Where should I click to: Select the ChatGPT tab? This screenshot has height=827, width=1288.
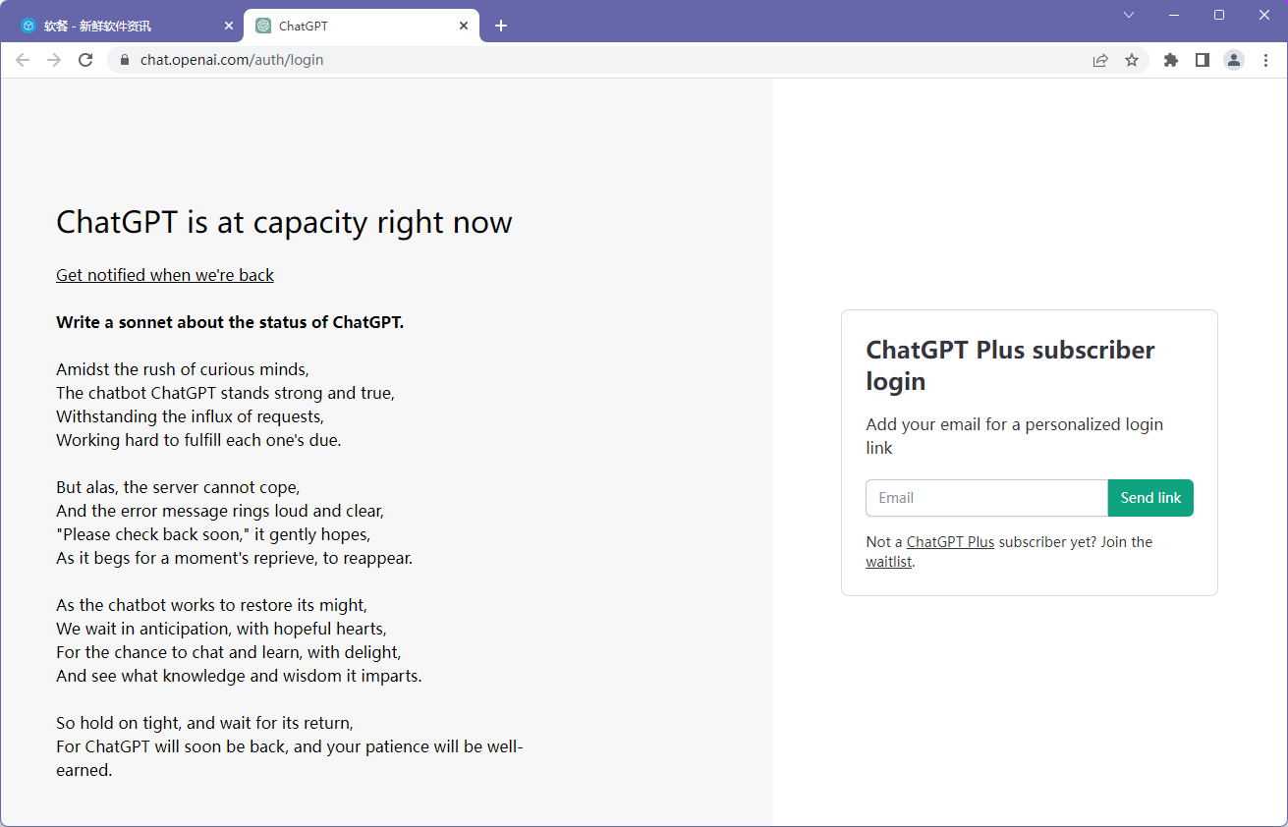click(354, 26)
